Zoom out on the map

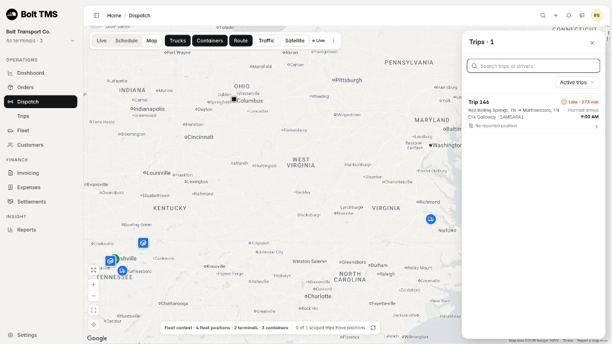tap(94, 296)
